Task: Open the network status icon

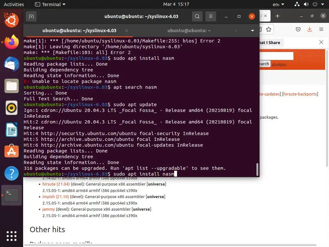Action: (297, 4)
